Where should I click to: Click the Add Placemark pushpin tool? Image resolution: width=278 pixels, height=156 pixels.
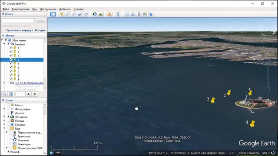pos(62,14)
